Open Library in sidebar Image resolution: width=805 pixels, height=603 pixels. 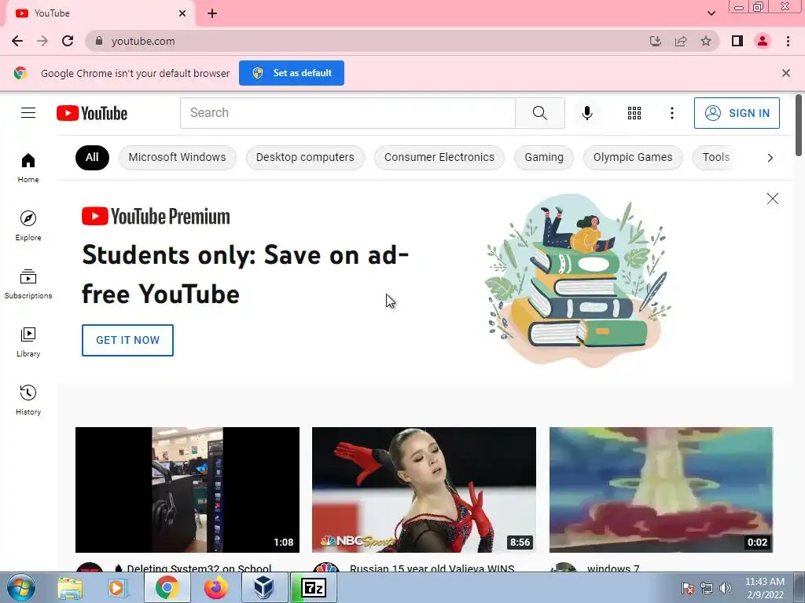click(x=28, y=342)
